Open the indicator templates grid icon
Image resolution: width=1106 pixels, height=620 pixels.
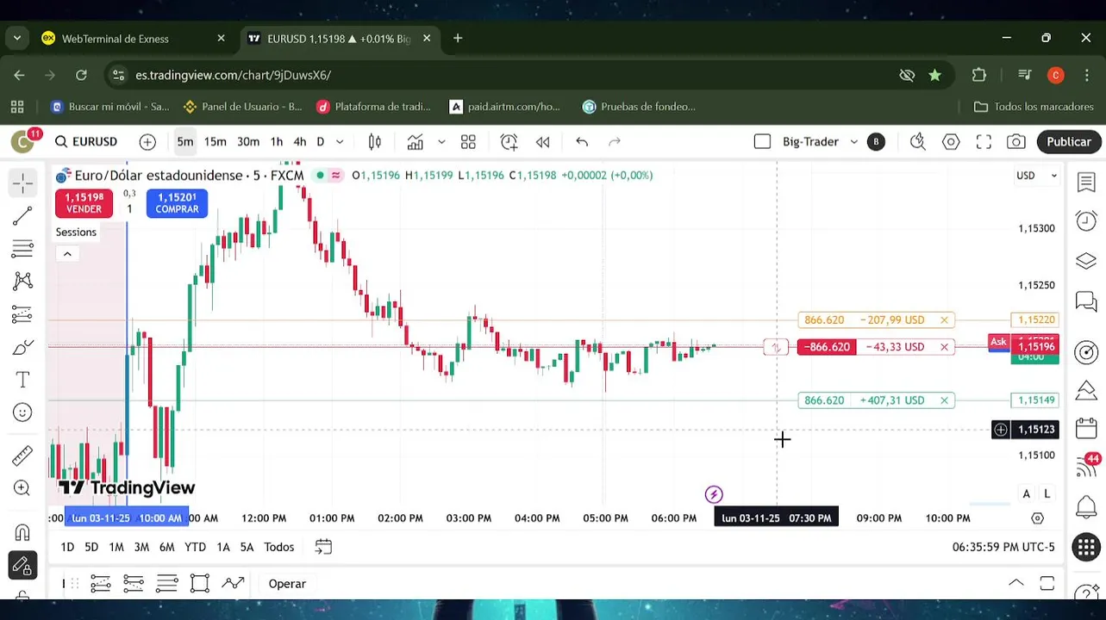click(468, 141)
